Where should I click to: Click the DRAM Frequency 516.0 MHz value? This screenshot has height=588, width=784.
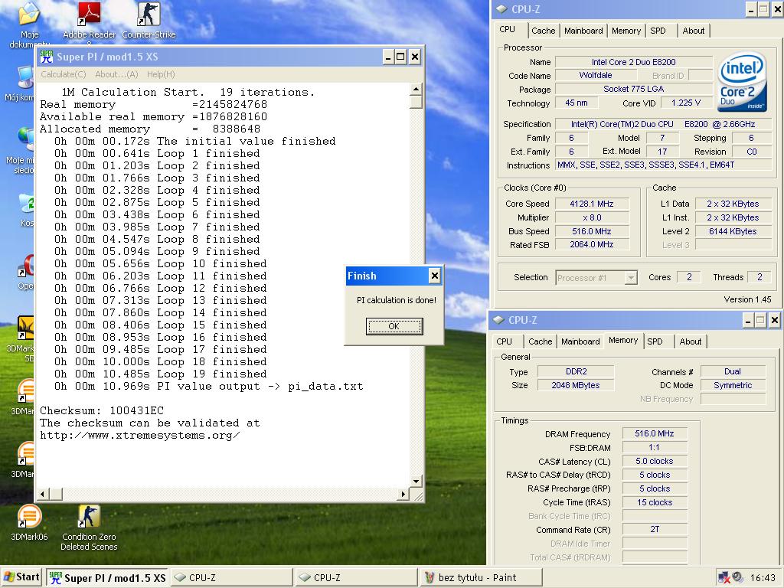pos(654,433)
